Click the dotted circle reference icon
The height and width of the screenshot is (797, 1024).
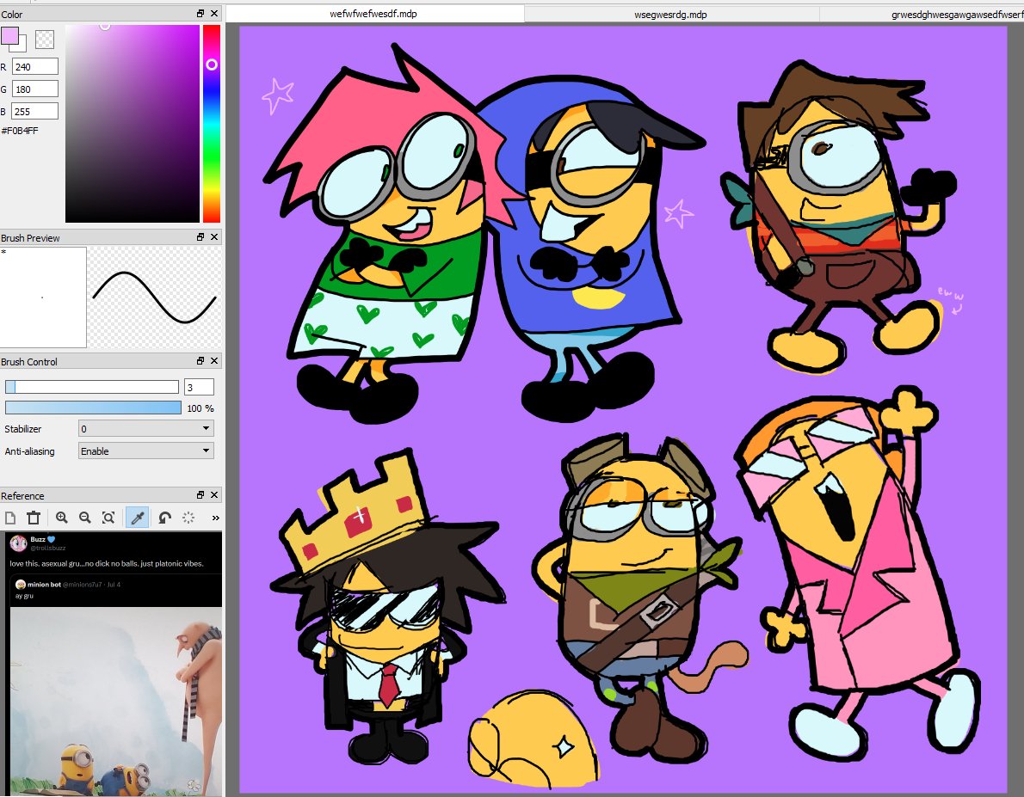pos(188,518)
